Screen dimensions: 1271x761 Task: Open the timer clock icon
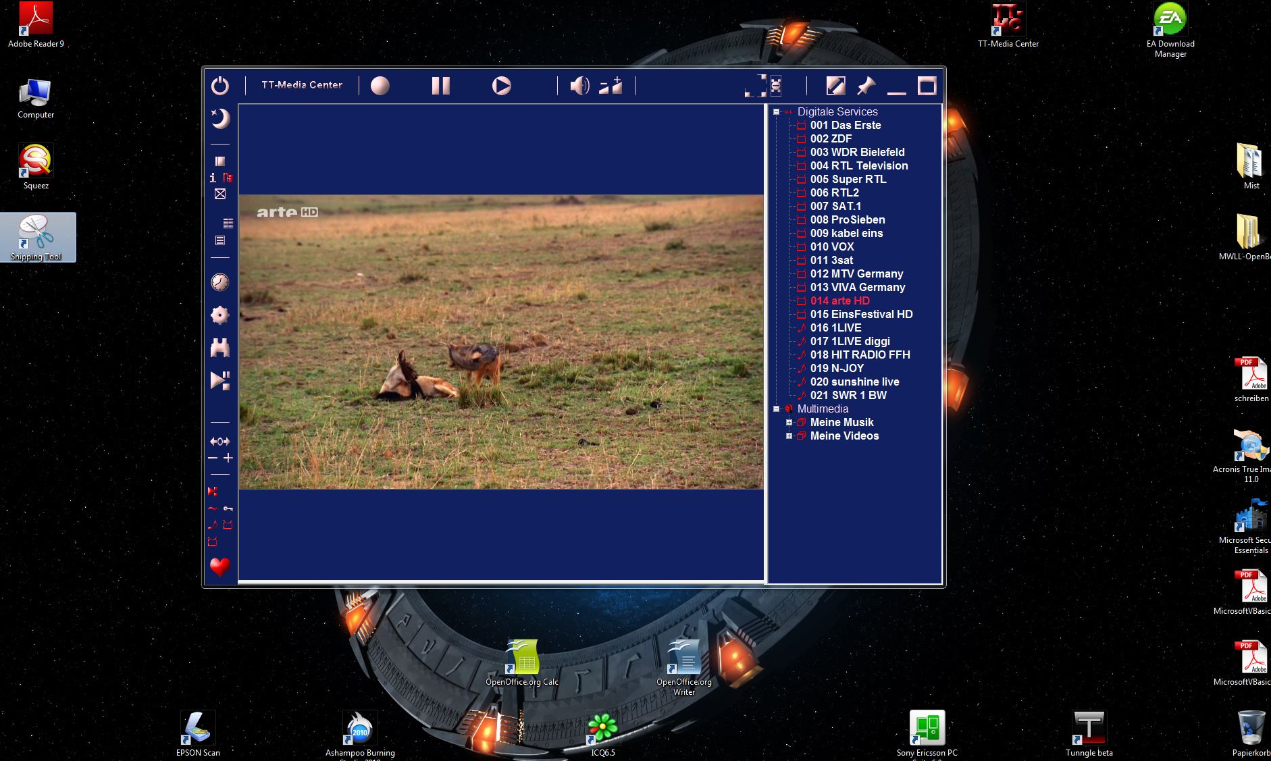[220, 282]
